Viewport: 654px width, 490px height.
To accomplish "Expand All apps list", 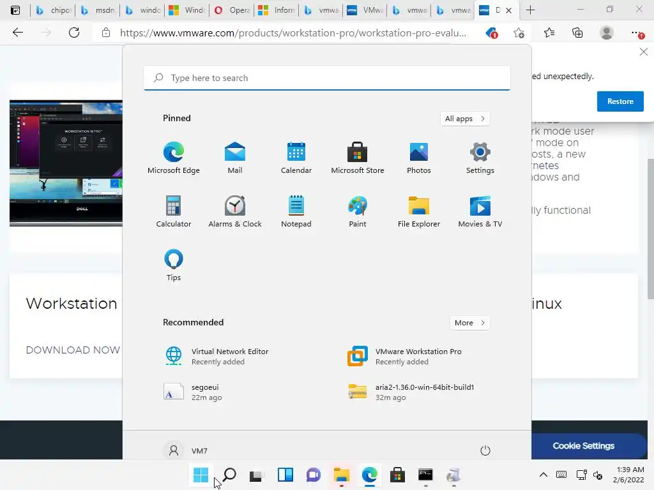I will coord(465,118).
